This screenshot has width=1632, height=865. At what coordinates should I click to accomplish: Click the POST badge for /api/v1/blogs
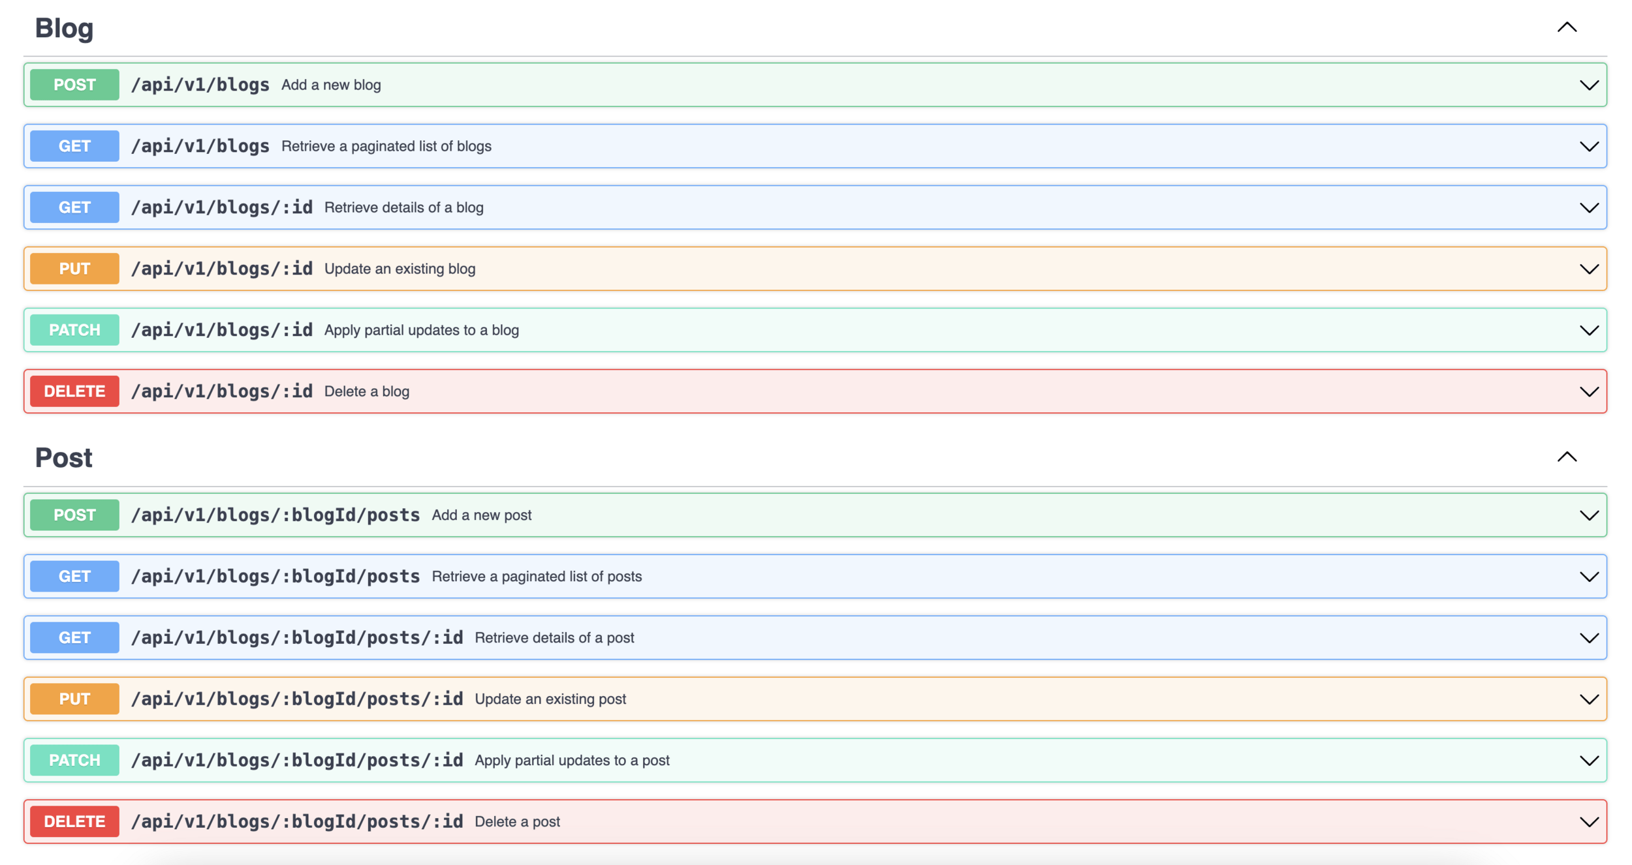click(74, 85)
